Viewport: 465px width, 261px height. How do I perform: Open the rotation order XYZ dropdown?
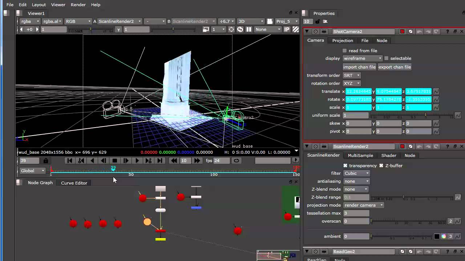point(352,83)
